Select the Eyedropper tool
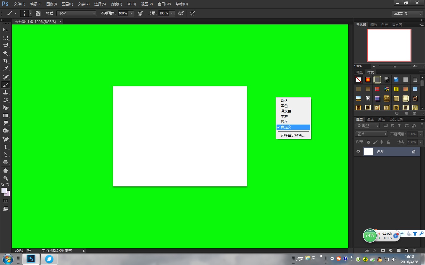 6,69
